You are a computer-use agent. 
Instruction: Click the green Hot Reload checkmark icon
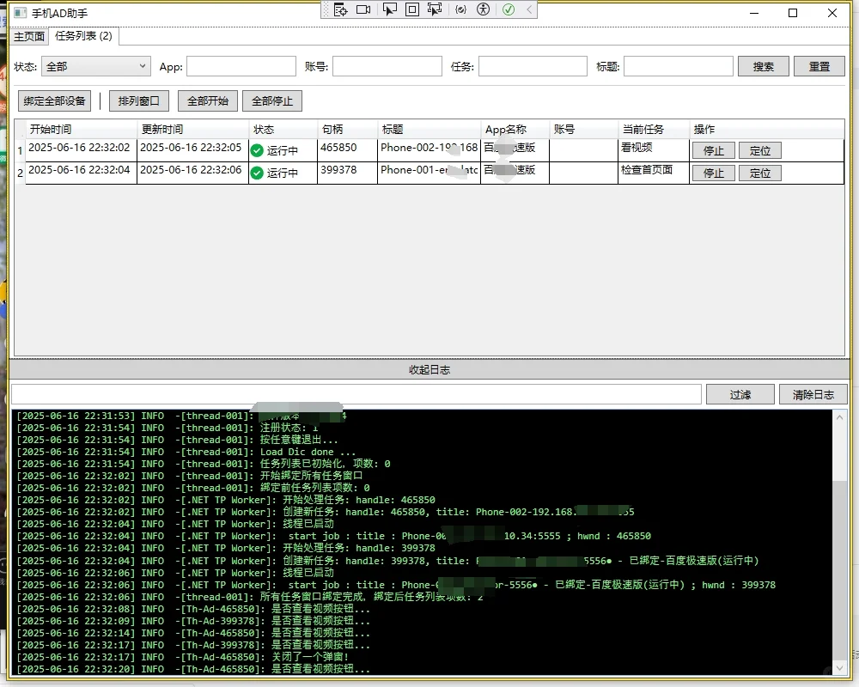pyautogui.click(x=509, y=9)
